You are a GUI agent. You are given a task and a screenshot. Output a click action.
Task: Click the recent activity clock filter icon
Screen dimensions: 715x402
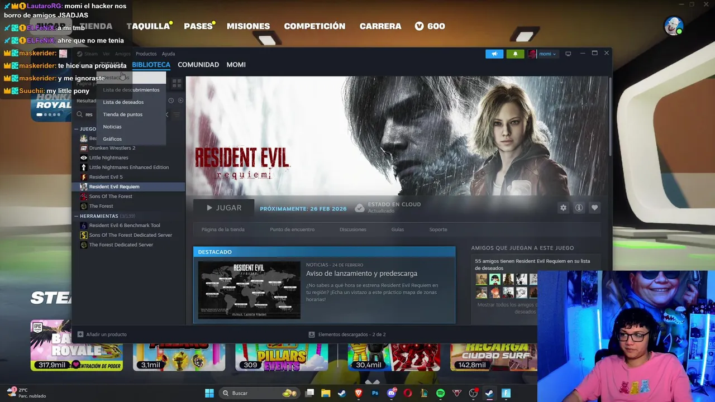tap(171, 100)
